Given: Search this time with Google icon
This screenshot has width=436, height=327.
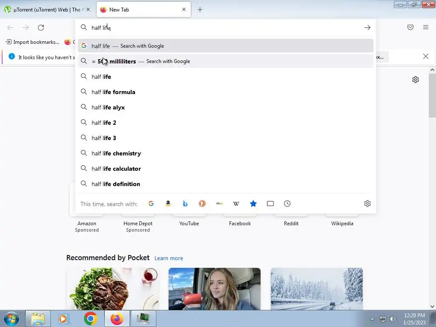Looking at the screenshot, I should [151, 204].
